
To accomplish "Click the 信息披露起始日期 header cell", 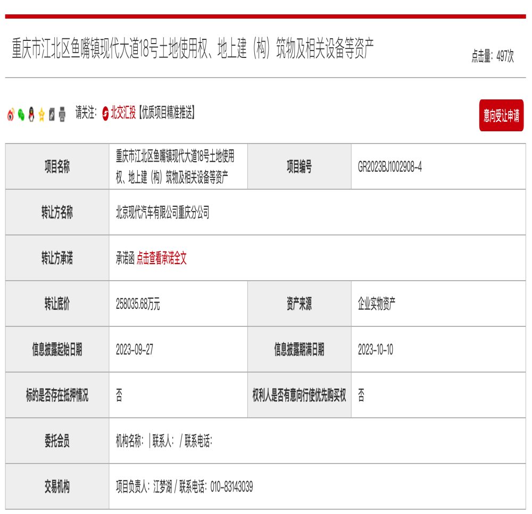I will 57,350.
